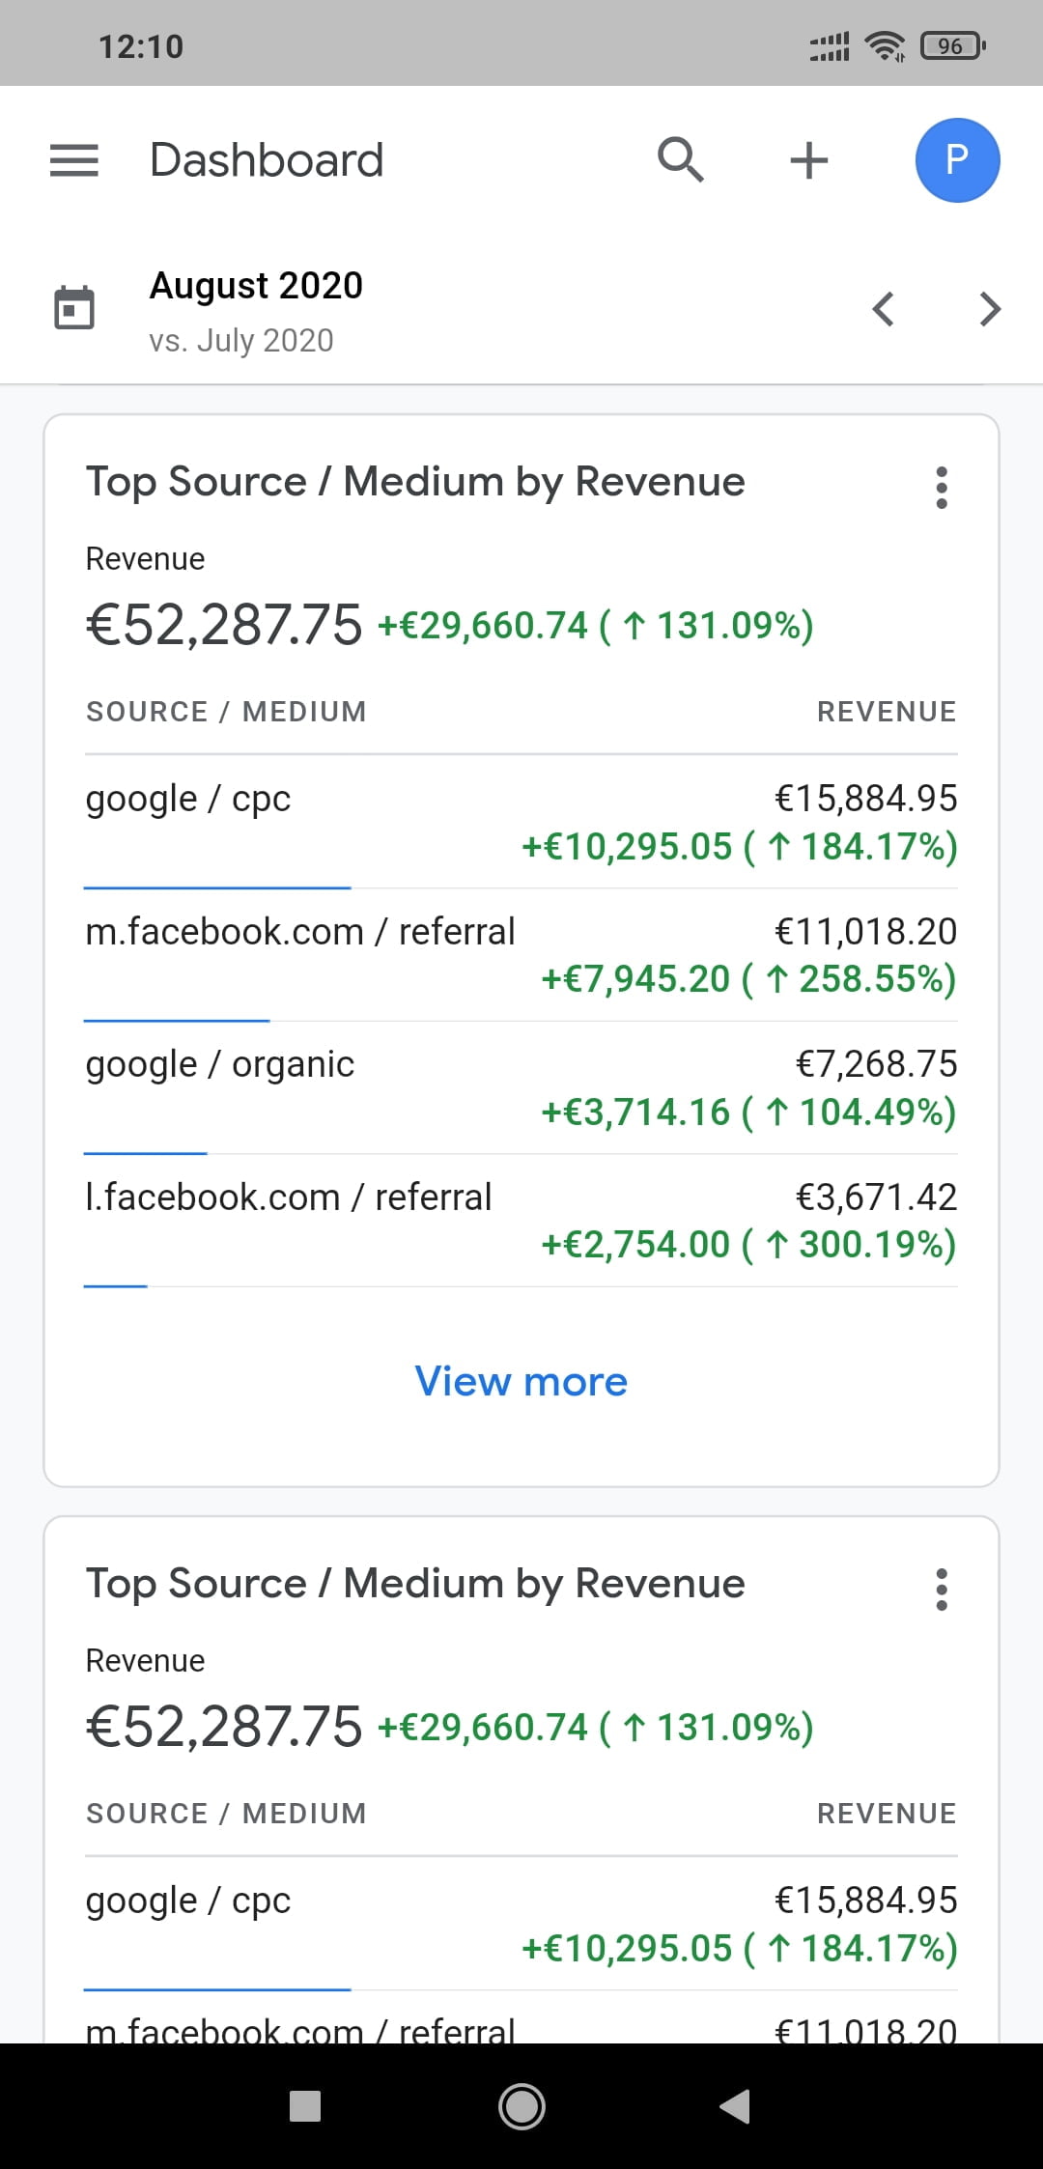Tap the View more link
The width and height of the screenshot is (1043, 2169).
(521, 1382)
